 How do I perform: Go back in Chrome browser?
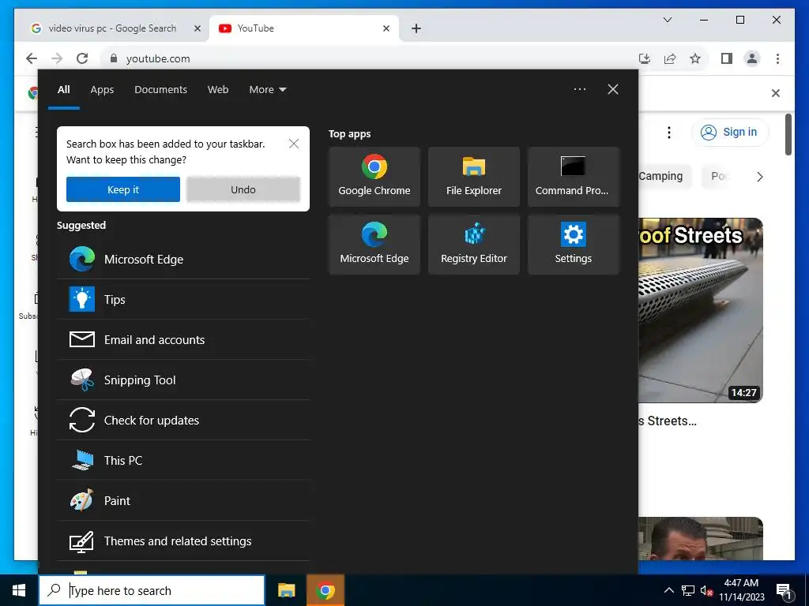coord(32,58)
